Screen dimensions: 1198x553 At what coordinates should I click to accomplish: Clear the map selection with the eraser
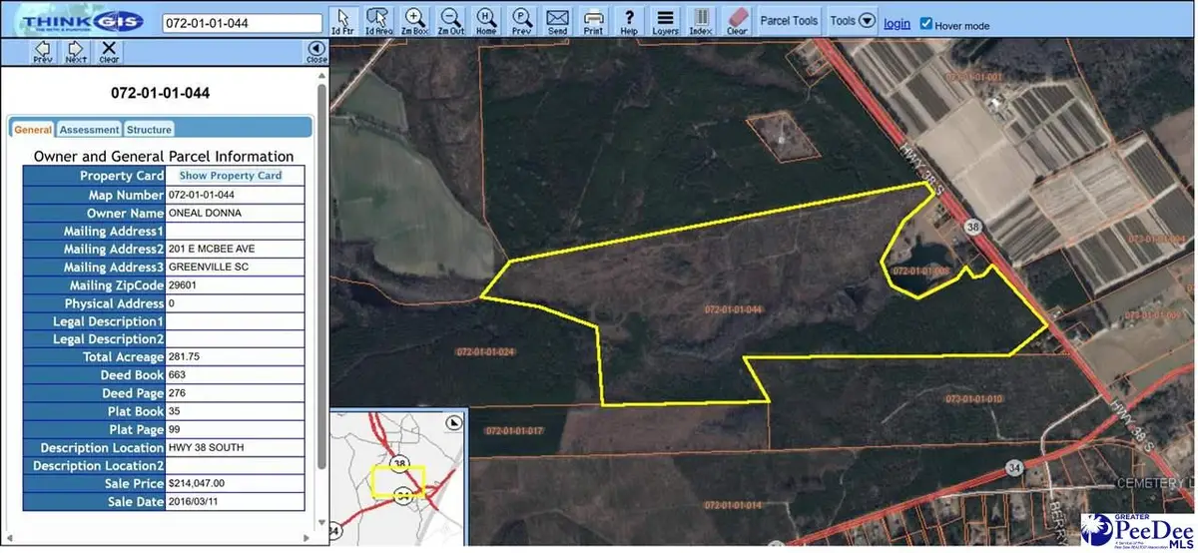737,20
